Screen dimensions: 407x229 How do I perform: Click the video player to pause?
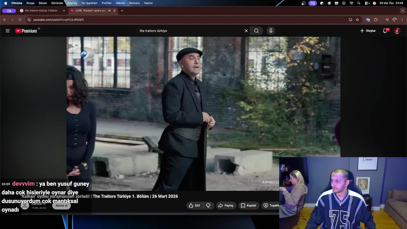pos(203,114)
